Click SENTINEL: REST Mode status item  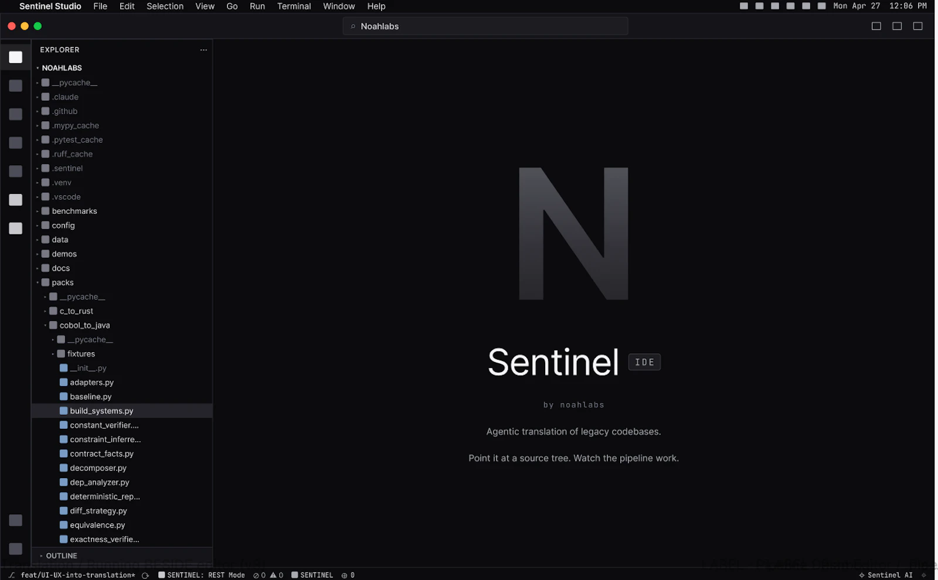pyautogui.click(x=202, y=575)
